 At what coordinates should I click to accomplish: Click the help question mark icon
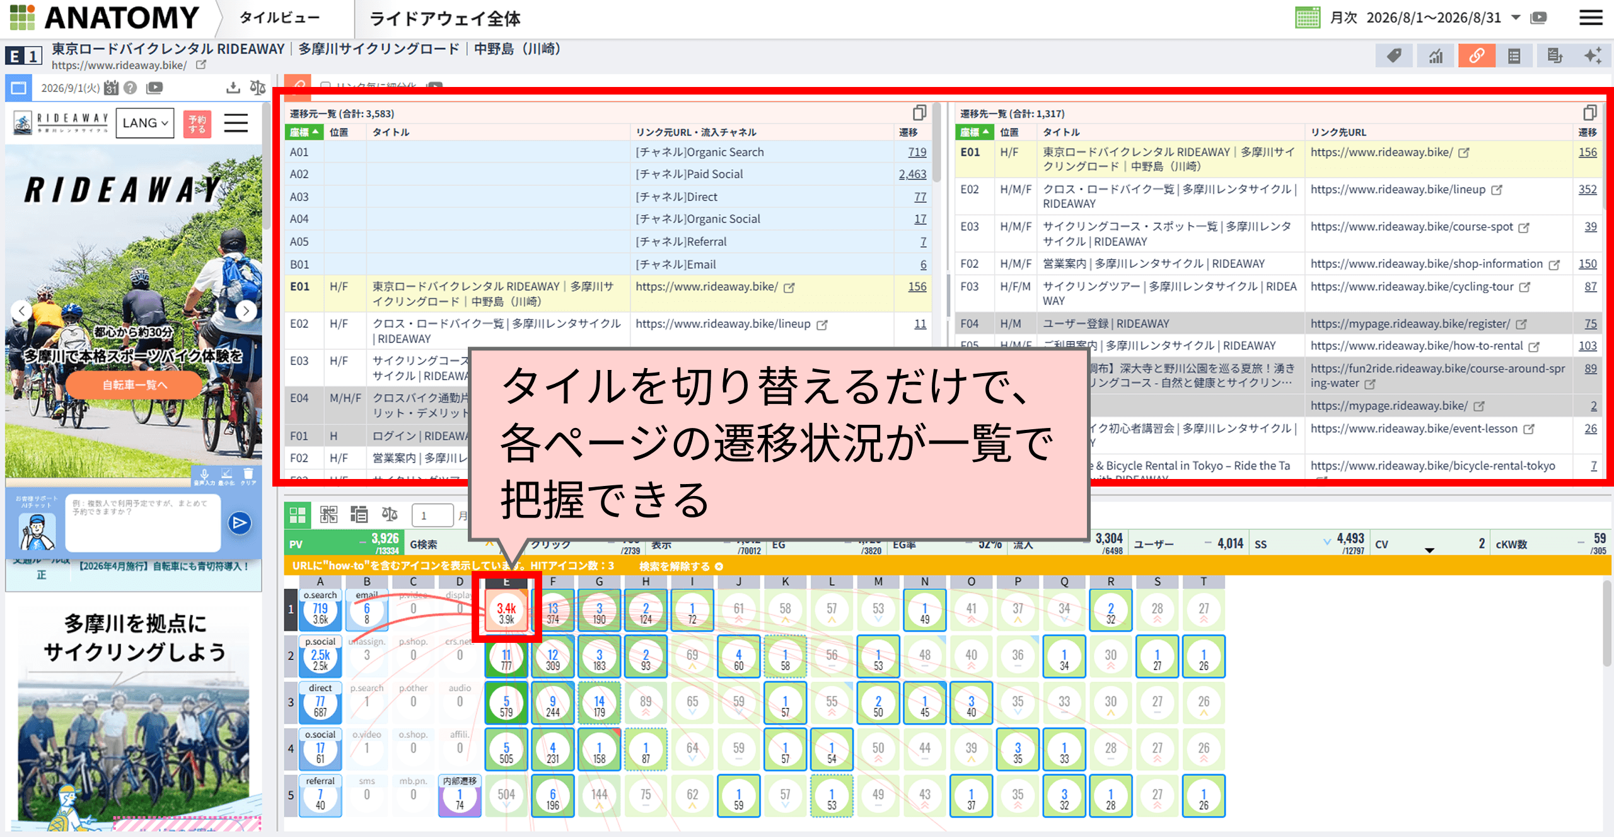131,88
